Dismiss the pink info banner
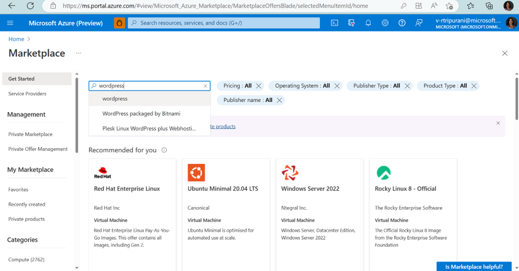The image size is (519, 271). (x=498, y=123)
